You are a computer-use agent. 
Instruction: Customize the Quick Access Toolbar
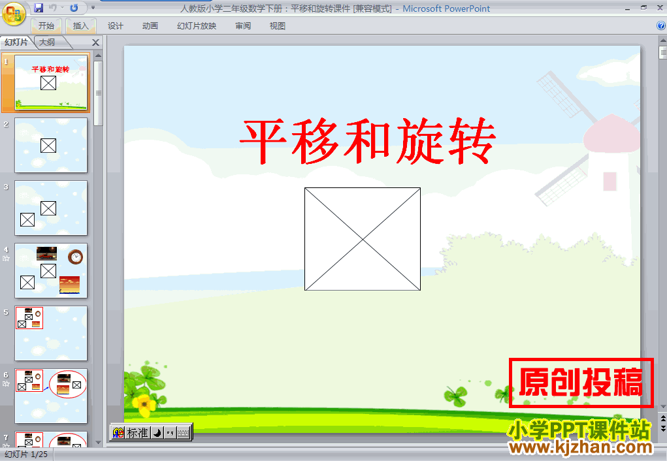[x=93, y=8]
